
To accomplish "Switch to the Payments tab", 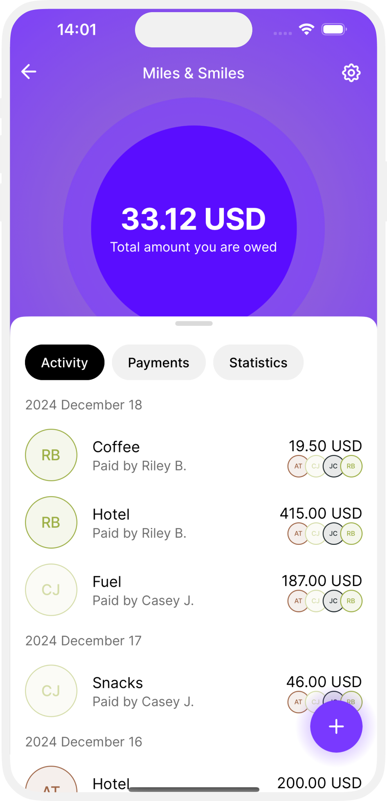I will tap(158, 362).
